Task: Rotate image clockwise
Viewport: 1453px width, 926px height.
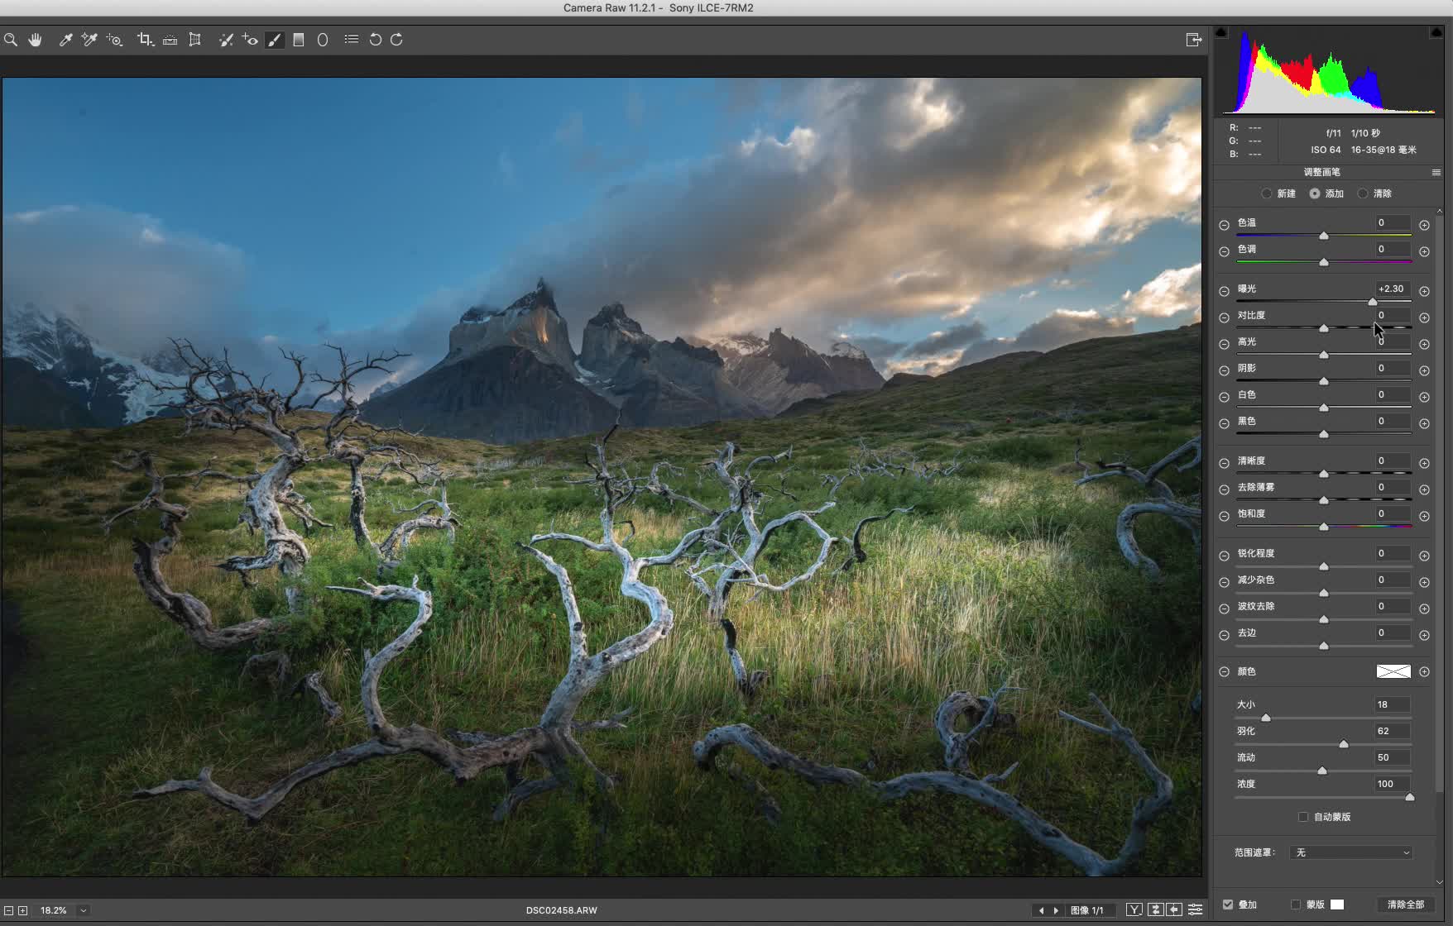Action: click(x=397, y=40)
